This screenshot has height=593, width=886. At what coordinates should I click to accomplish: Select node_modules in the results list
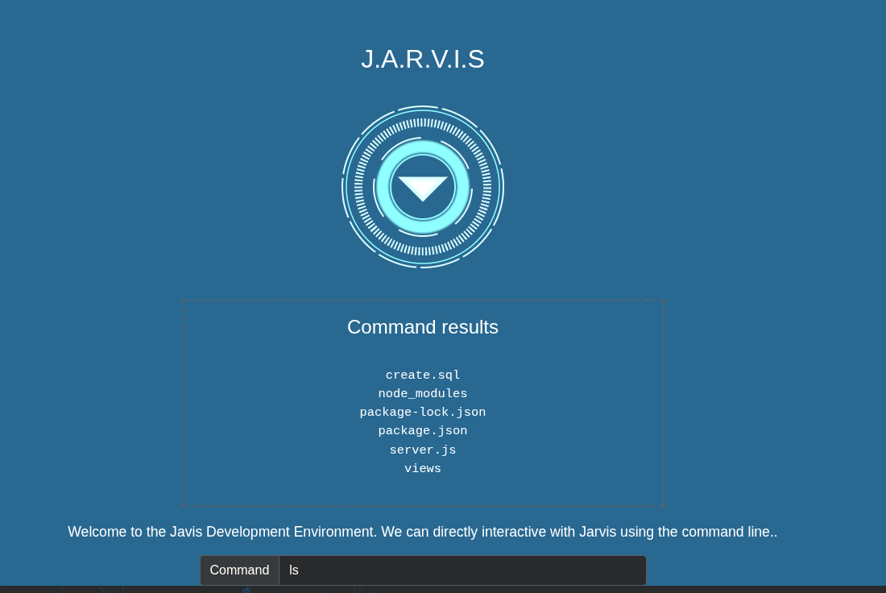point(423,394)
